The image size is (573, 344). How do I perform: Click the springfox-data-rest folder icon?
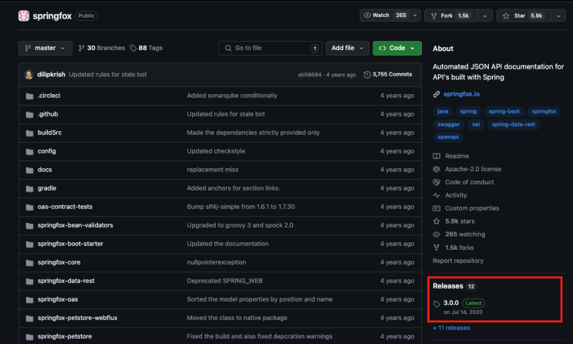(29, 281)
